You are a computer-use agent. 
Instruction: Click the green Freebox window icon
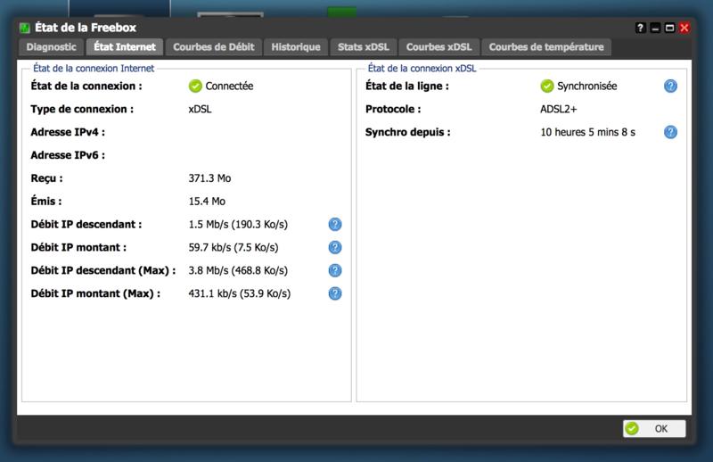(25, 29)
